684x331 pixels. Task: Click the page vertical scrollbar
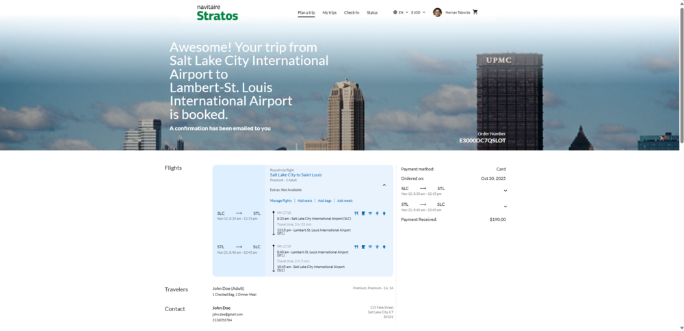681,68
